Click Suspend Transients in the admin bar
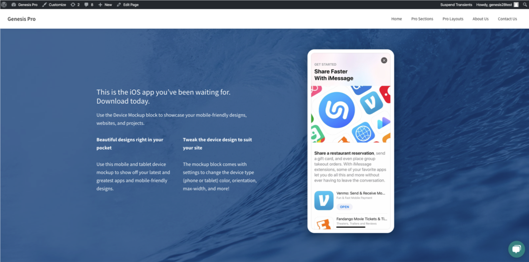The width and height of the screenshot is (529, 262). click(x=456, y=5)
